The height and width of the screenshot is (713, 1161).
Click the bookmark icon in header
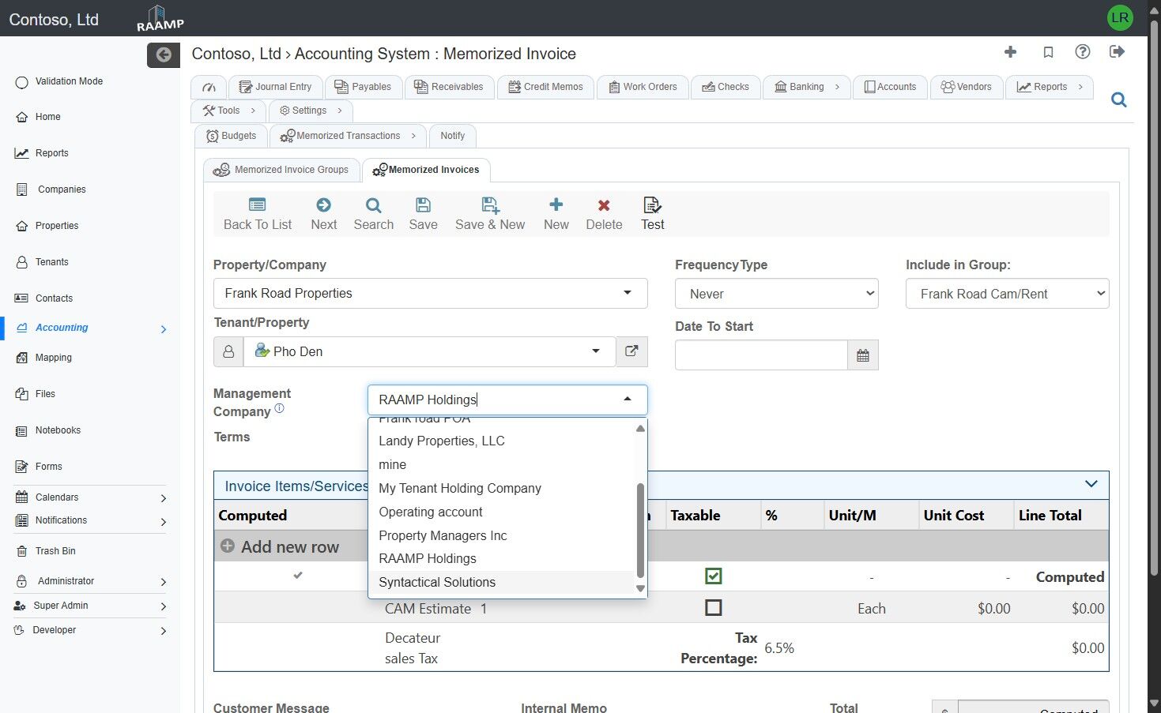click(x=1048, y=52)
